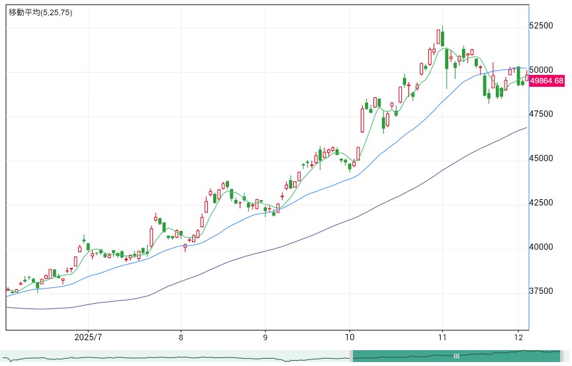572x366 pixels.
Task: Click the highest green candlestick near 52500
Action: tap(442, 38)
